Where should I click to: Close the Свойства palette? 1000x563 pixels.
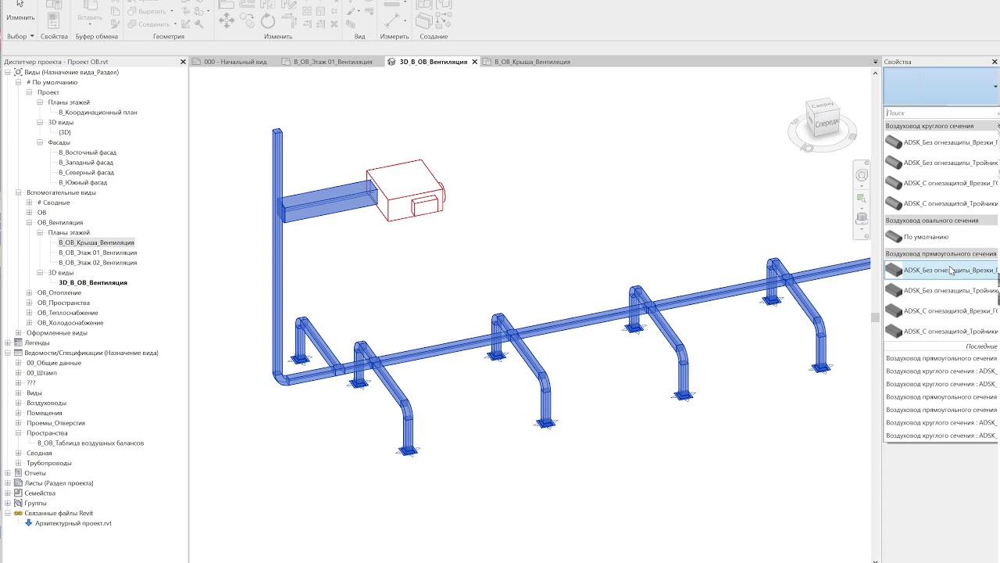point(995,62)
